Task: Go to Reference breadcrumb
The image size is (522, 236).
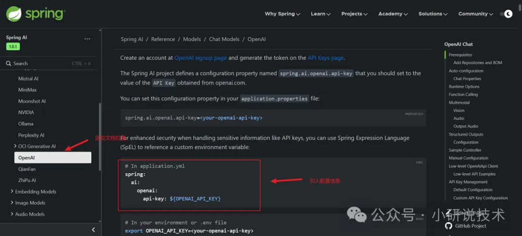Action: [x=163, y=39]
